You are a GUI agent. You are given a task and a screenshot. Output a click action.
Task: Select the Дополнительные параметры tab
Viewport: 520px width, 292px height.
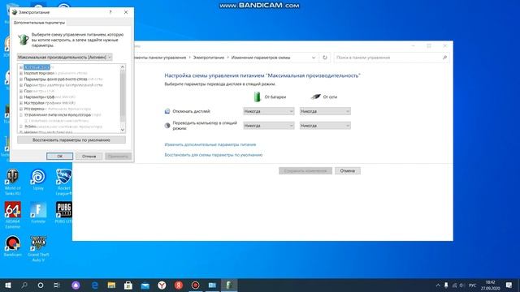[x=39, y=23]
